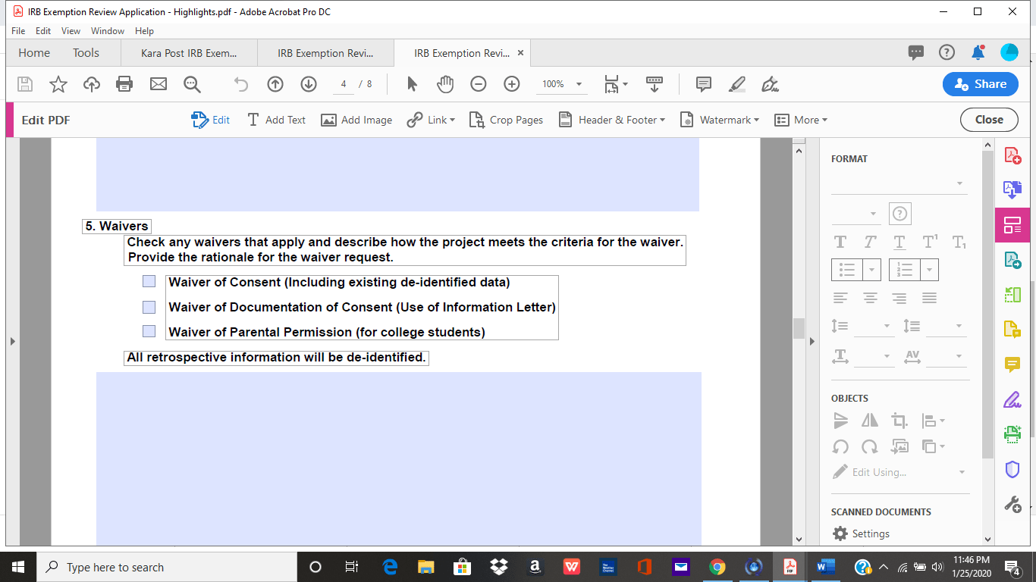Check the Waiver of Consent checkbox
The image size is (1036, 582).
149,281
